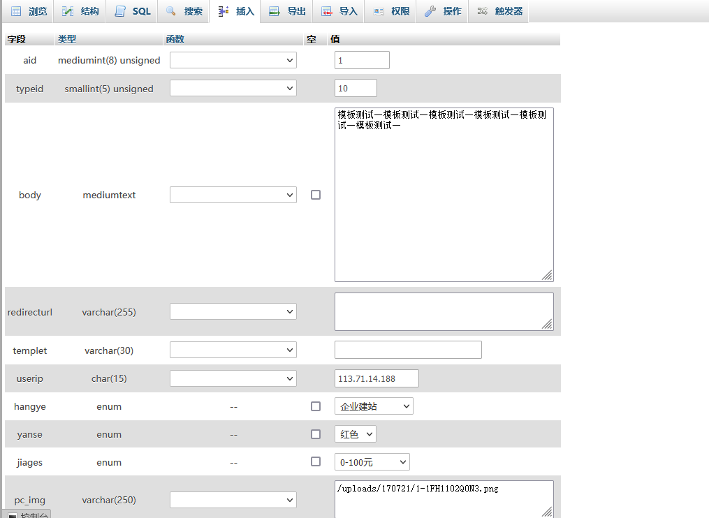
Task: Switch to the 操作 tab
Action: point(443,11)
